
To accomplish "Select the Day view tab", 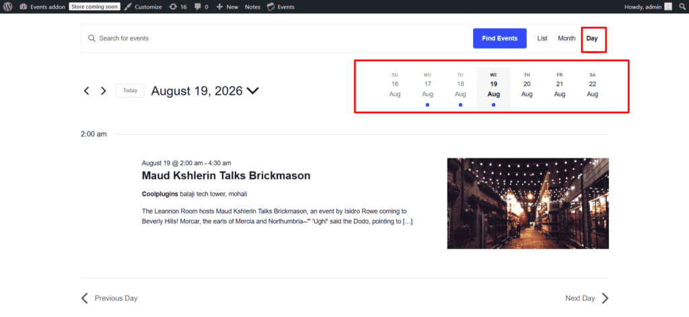I will coord(592,38).
